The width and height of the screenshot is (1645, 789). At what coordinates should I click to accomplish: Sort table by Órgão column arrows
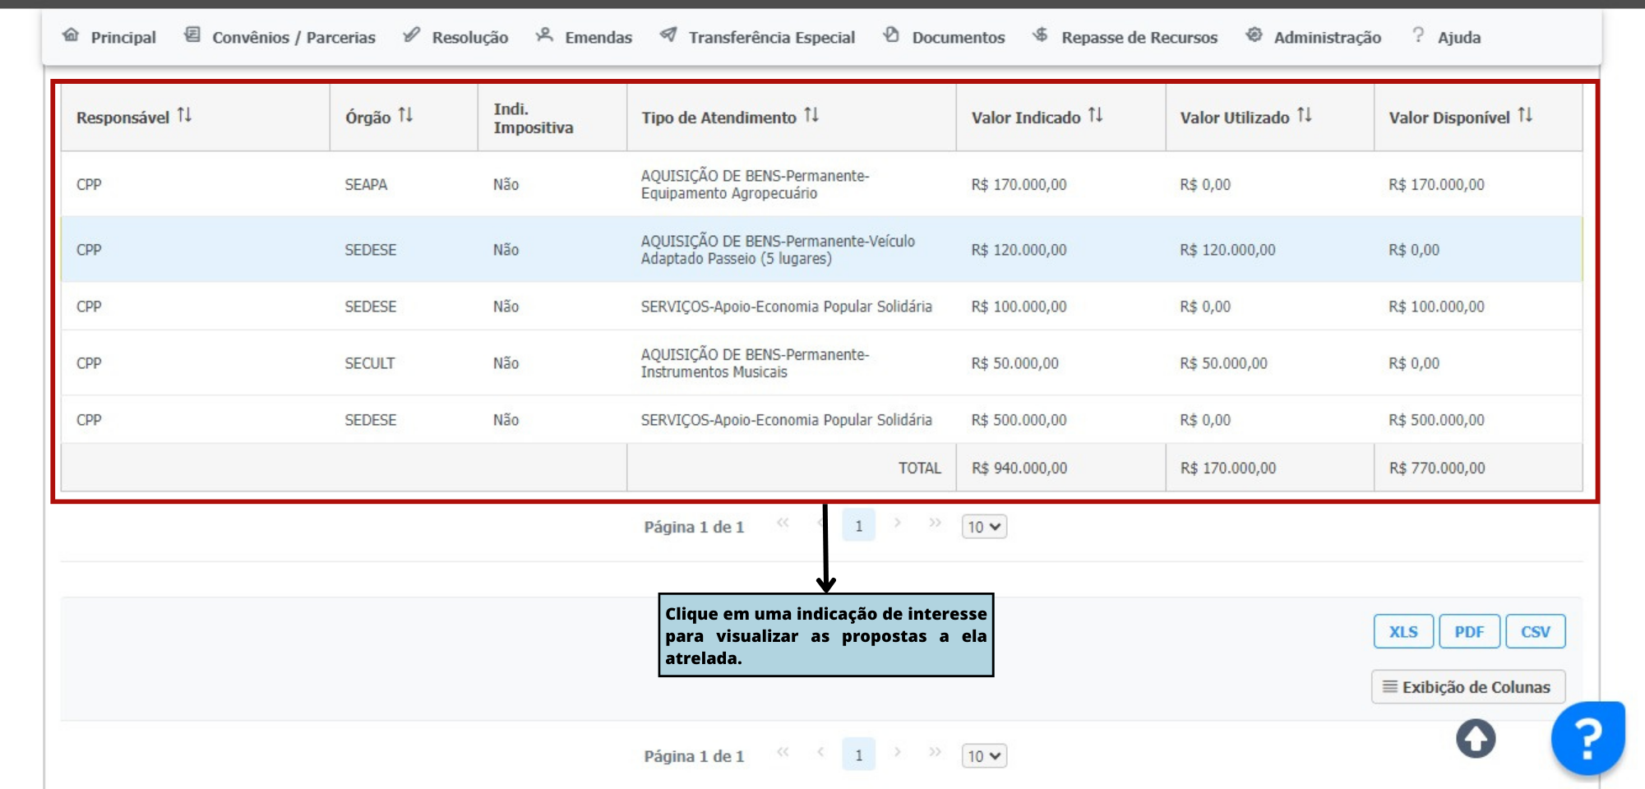[x=405, y=116]
